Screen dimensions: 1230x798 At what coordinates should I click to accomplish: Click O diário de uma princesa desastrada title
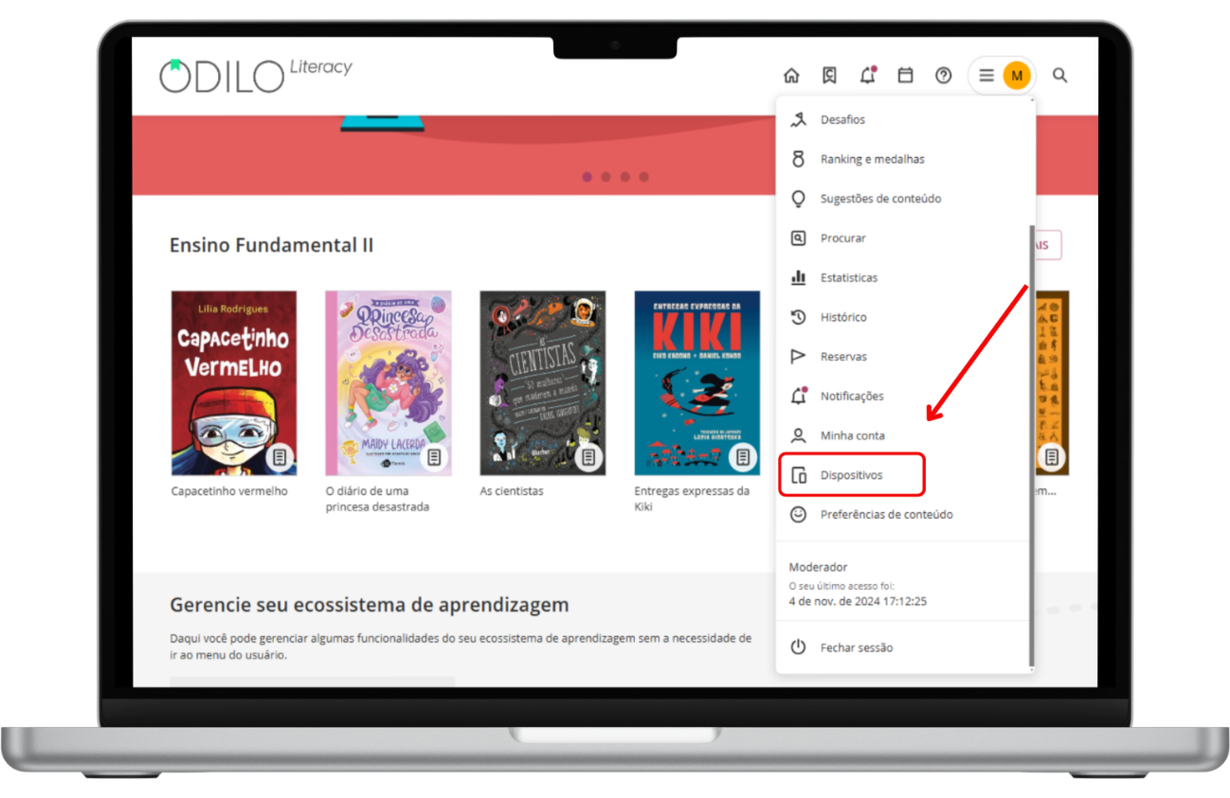click(x=377, y=499)
